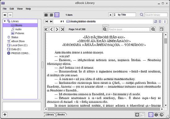Jump to last page of book
This screenshot has width=170, height=119.
click(x=62, y=29)
